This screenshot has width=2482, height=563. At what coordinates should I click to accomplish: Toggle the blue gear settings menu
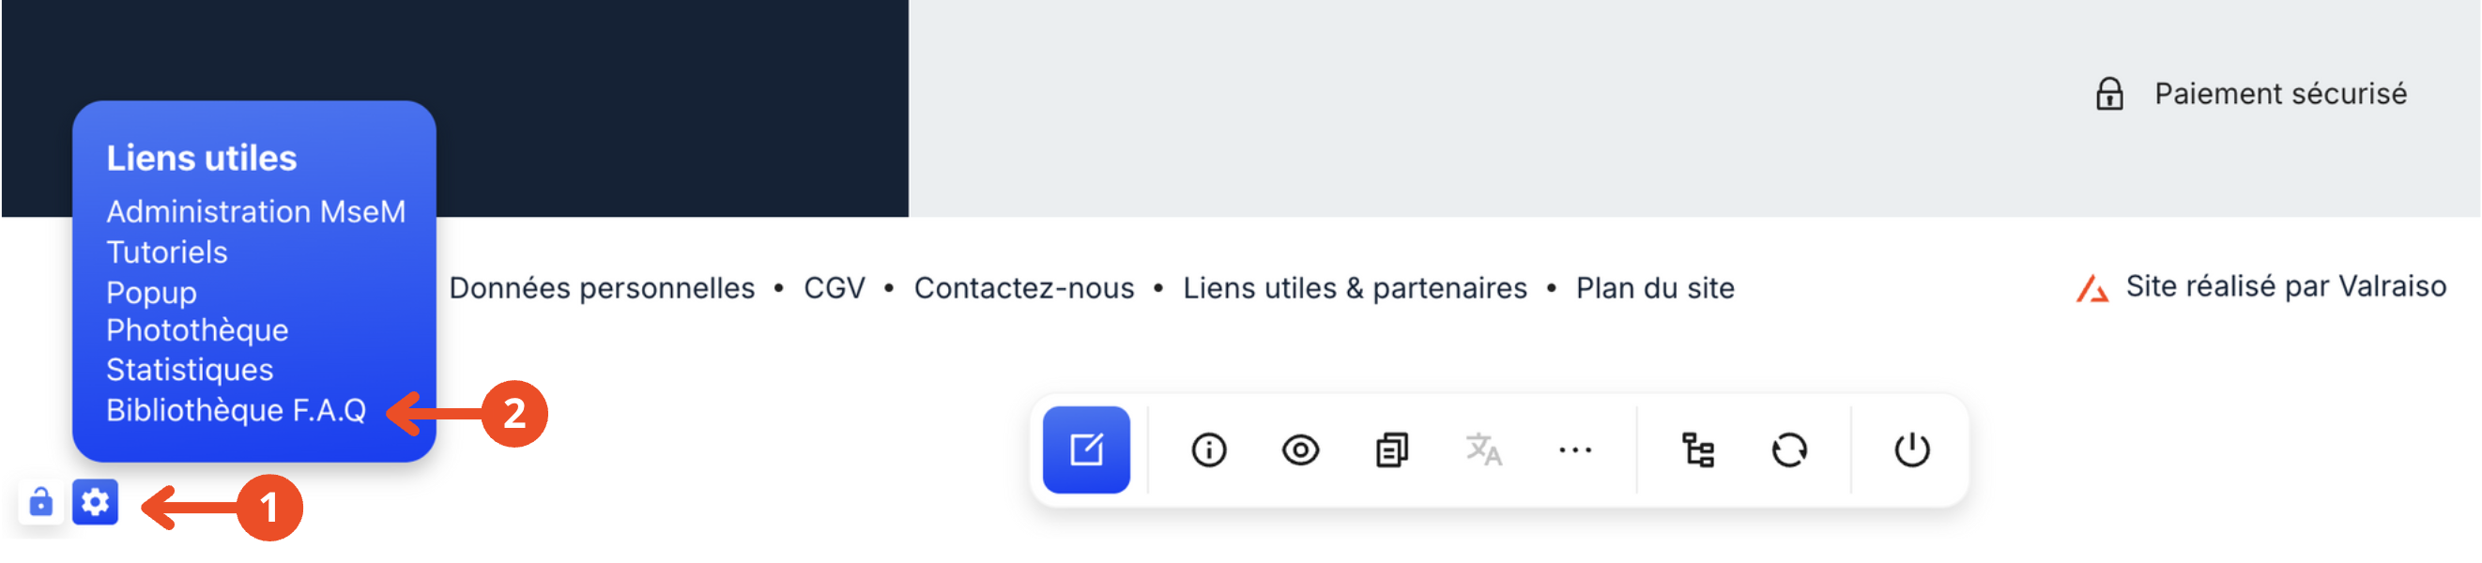pyautogui.click(x=96, y=501)
